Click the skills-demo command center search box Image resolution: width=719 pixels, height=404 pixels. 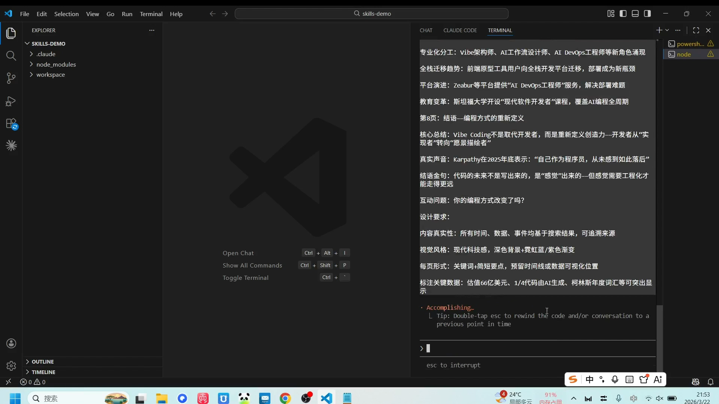pos(371,13)
